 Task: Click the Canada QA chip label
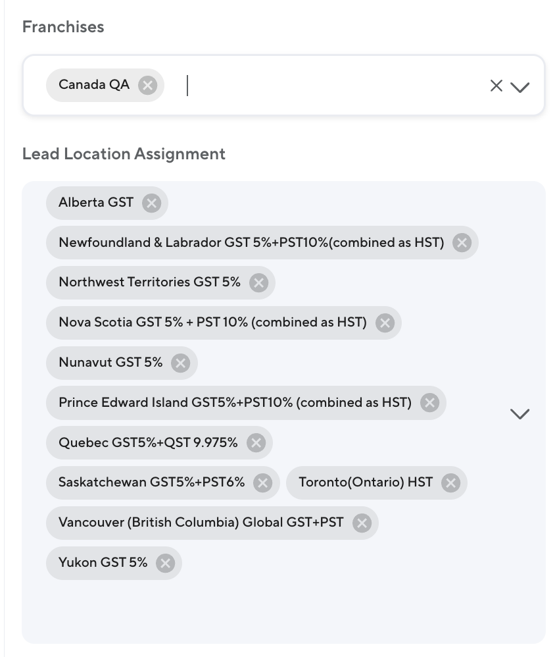94,85
